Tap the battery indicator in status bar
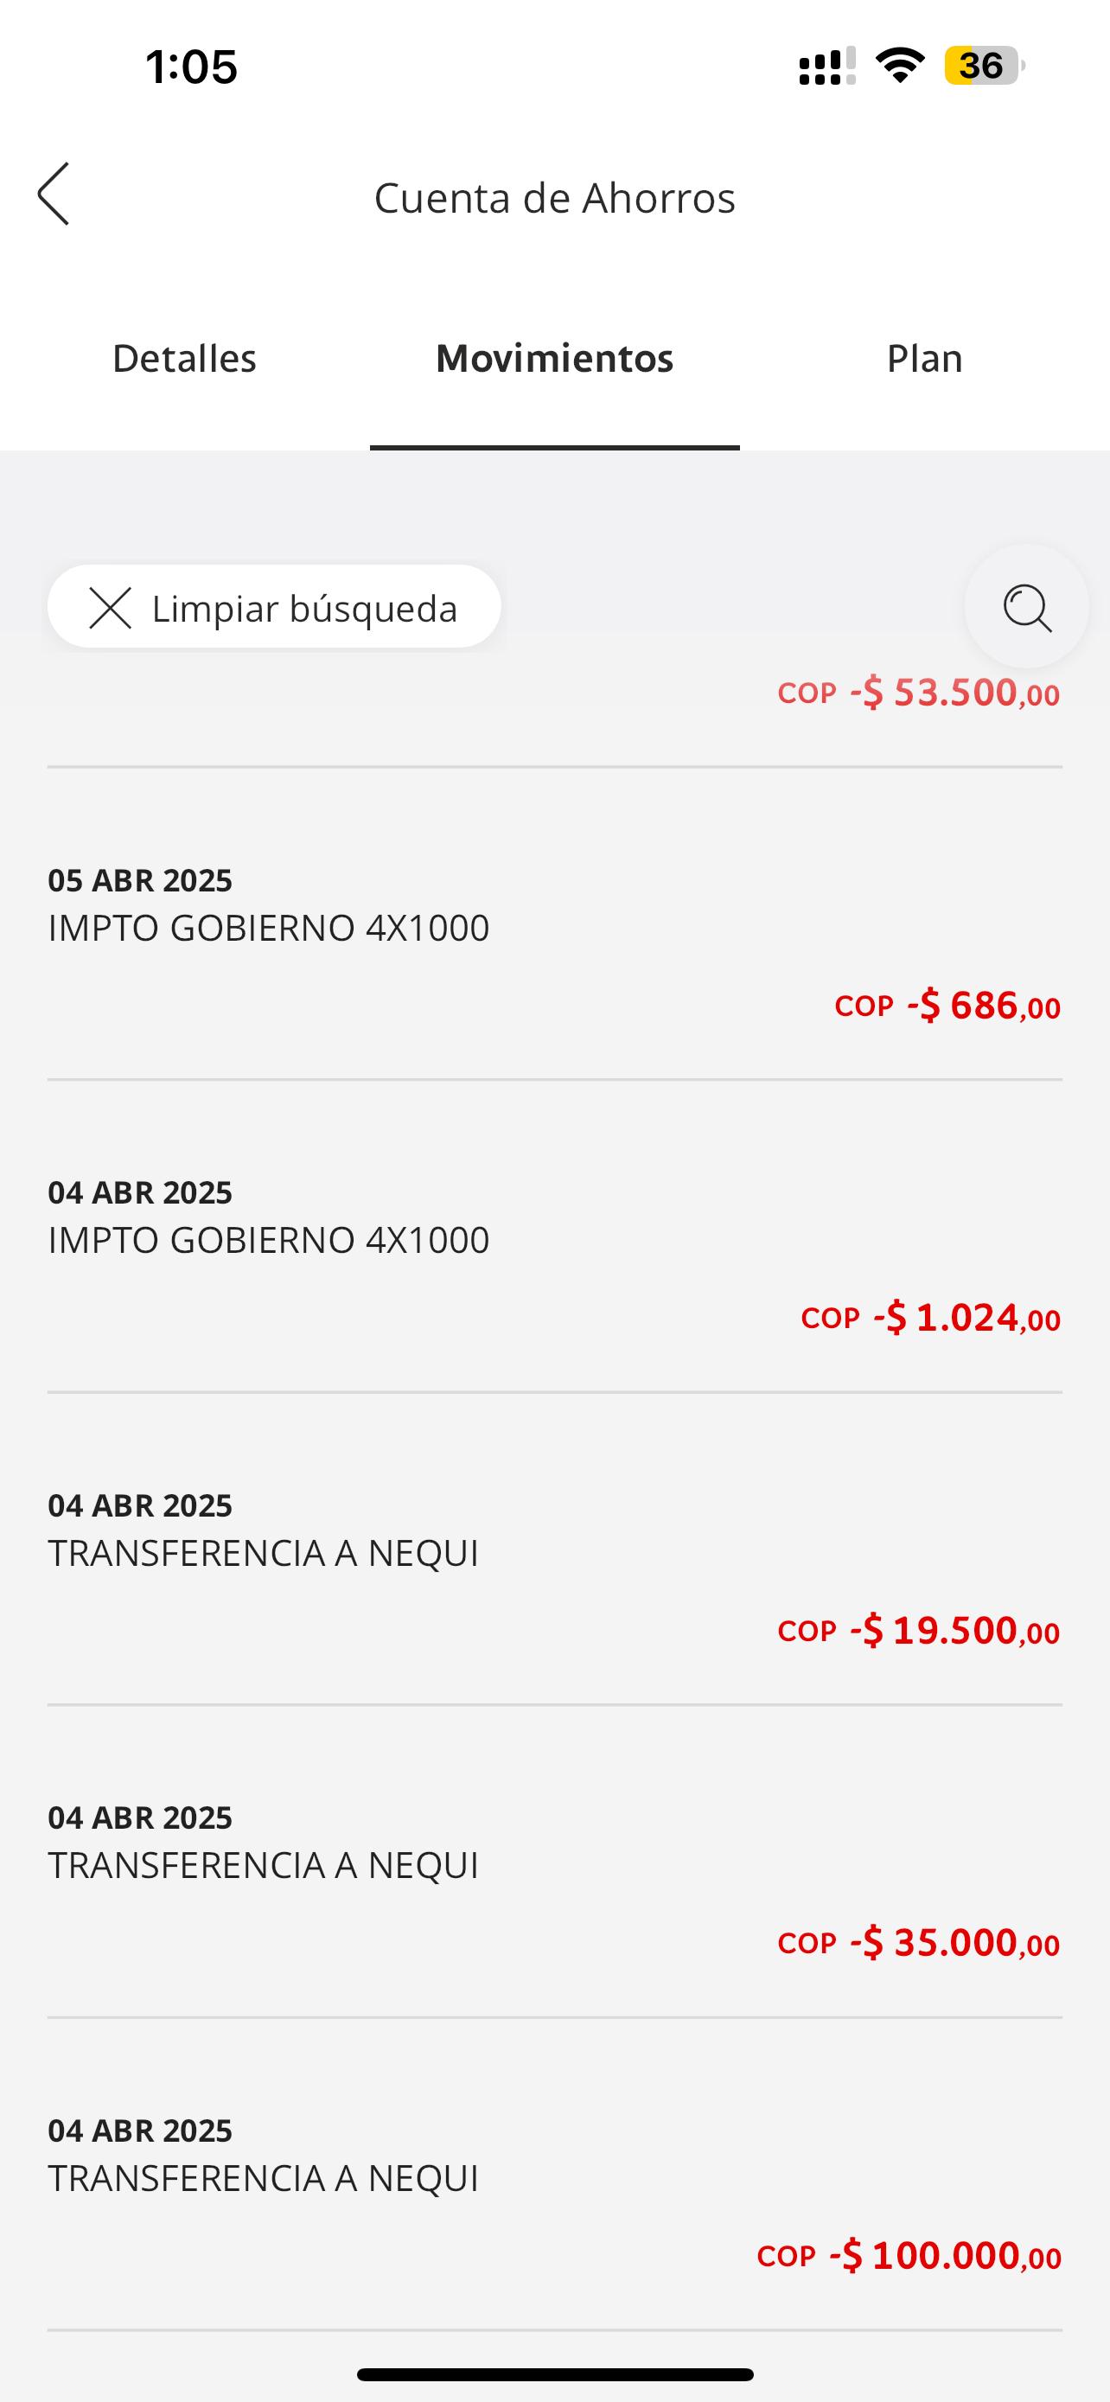 tap(982, 67)
